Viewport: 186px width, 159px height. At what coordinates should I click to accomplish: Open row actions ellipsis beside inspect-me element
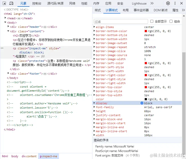click(2, 48)
